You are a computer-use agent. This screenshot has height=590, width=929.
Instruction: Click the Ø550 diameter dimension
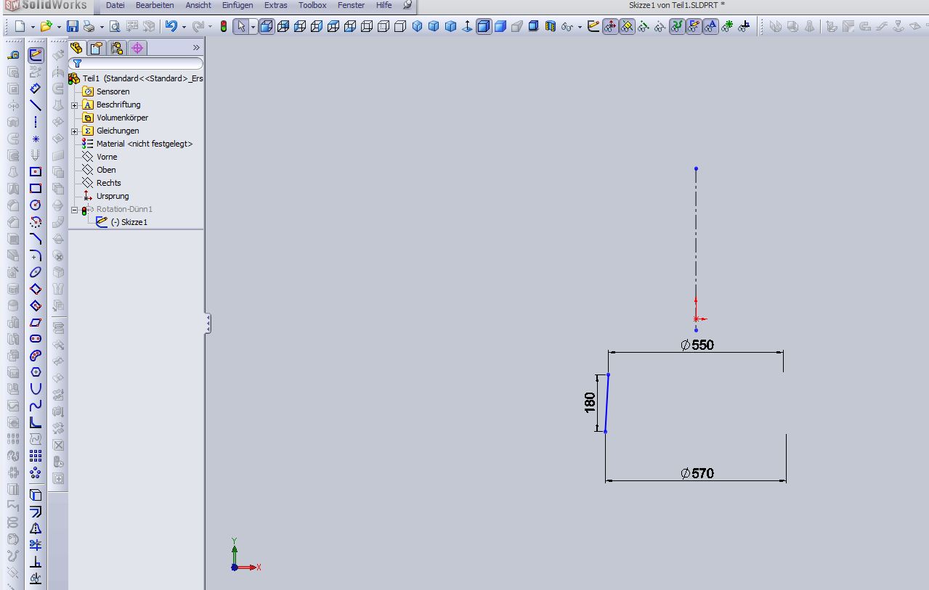[x=697, y=345]
